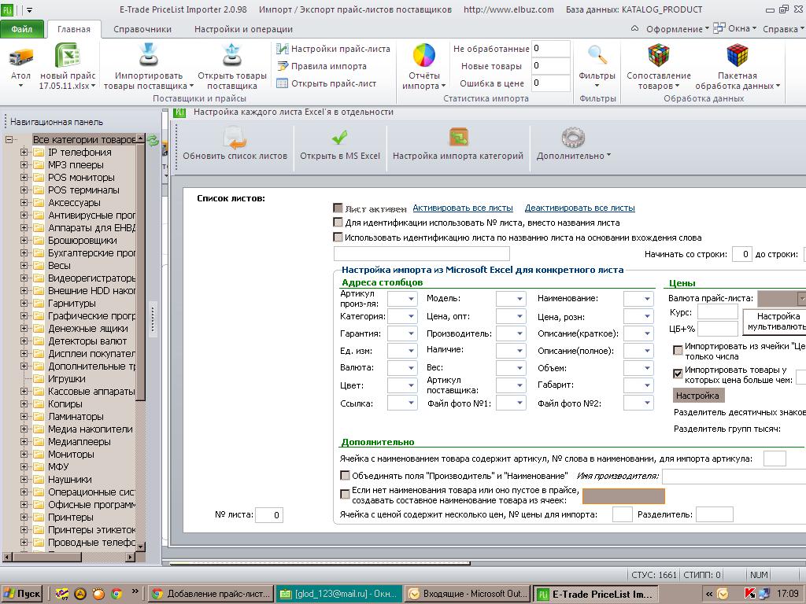Click the Имя производителя input field

734,477
